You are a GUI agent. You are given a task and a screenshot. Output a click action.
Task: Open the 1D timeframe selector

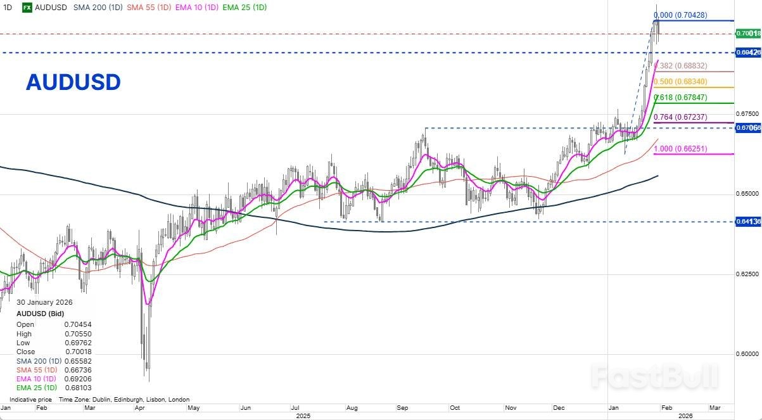pyautogui.click(x=8, y=8)
